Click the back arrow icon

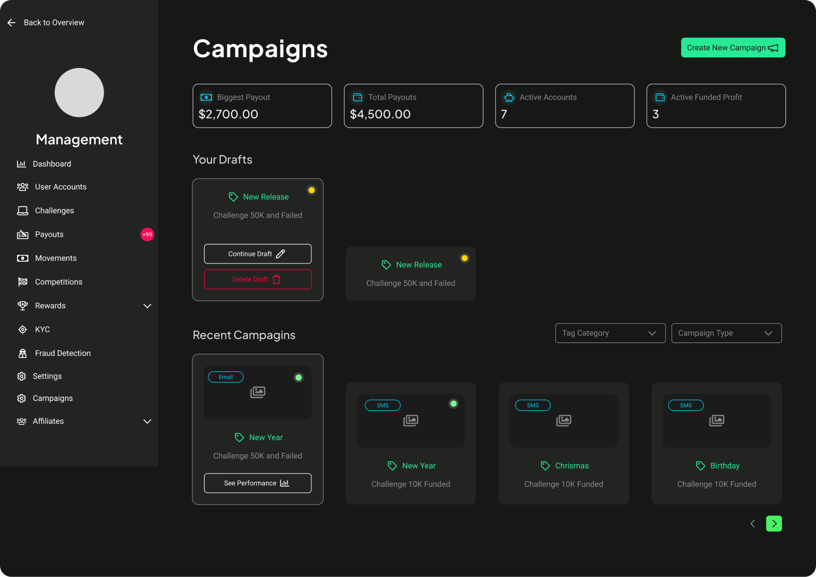click(x=11, y=23)
